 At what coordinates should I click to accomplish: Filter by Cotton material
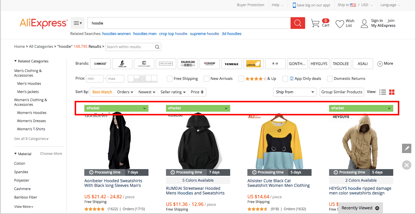coord(20,164)
